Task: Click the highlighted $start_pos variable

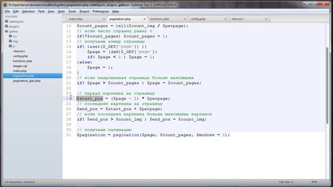Action: (89, 99)
